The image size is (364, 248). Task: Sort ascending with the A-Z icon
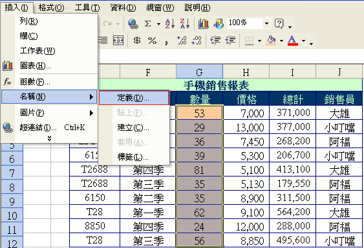169,24
